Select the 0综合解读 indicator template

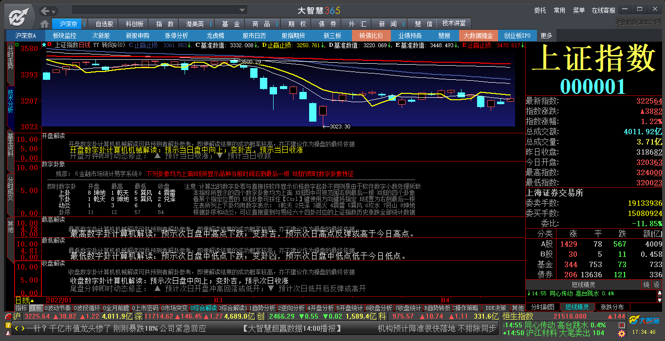tap(203, 308)
